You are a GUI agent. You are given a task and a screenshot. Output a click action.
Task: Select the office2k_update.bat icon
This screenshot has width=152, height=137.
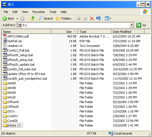coord(5,65)
